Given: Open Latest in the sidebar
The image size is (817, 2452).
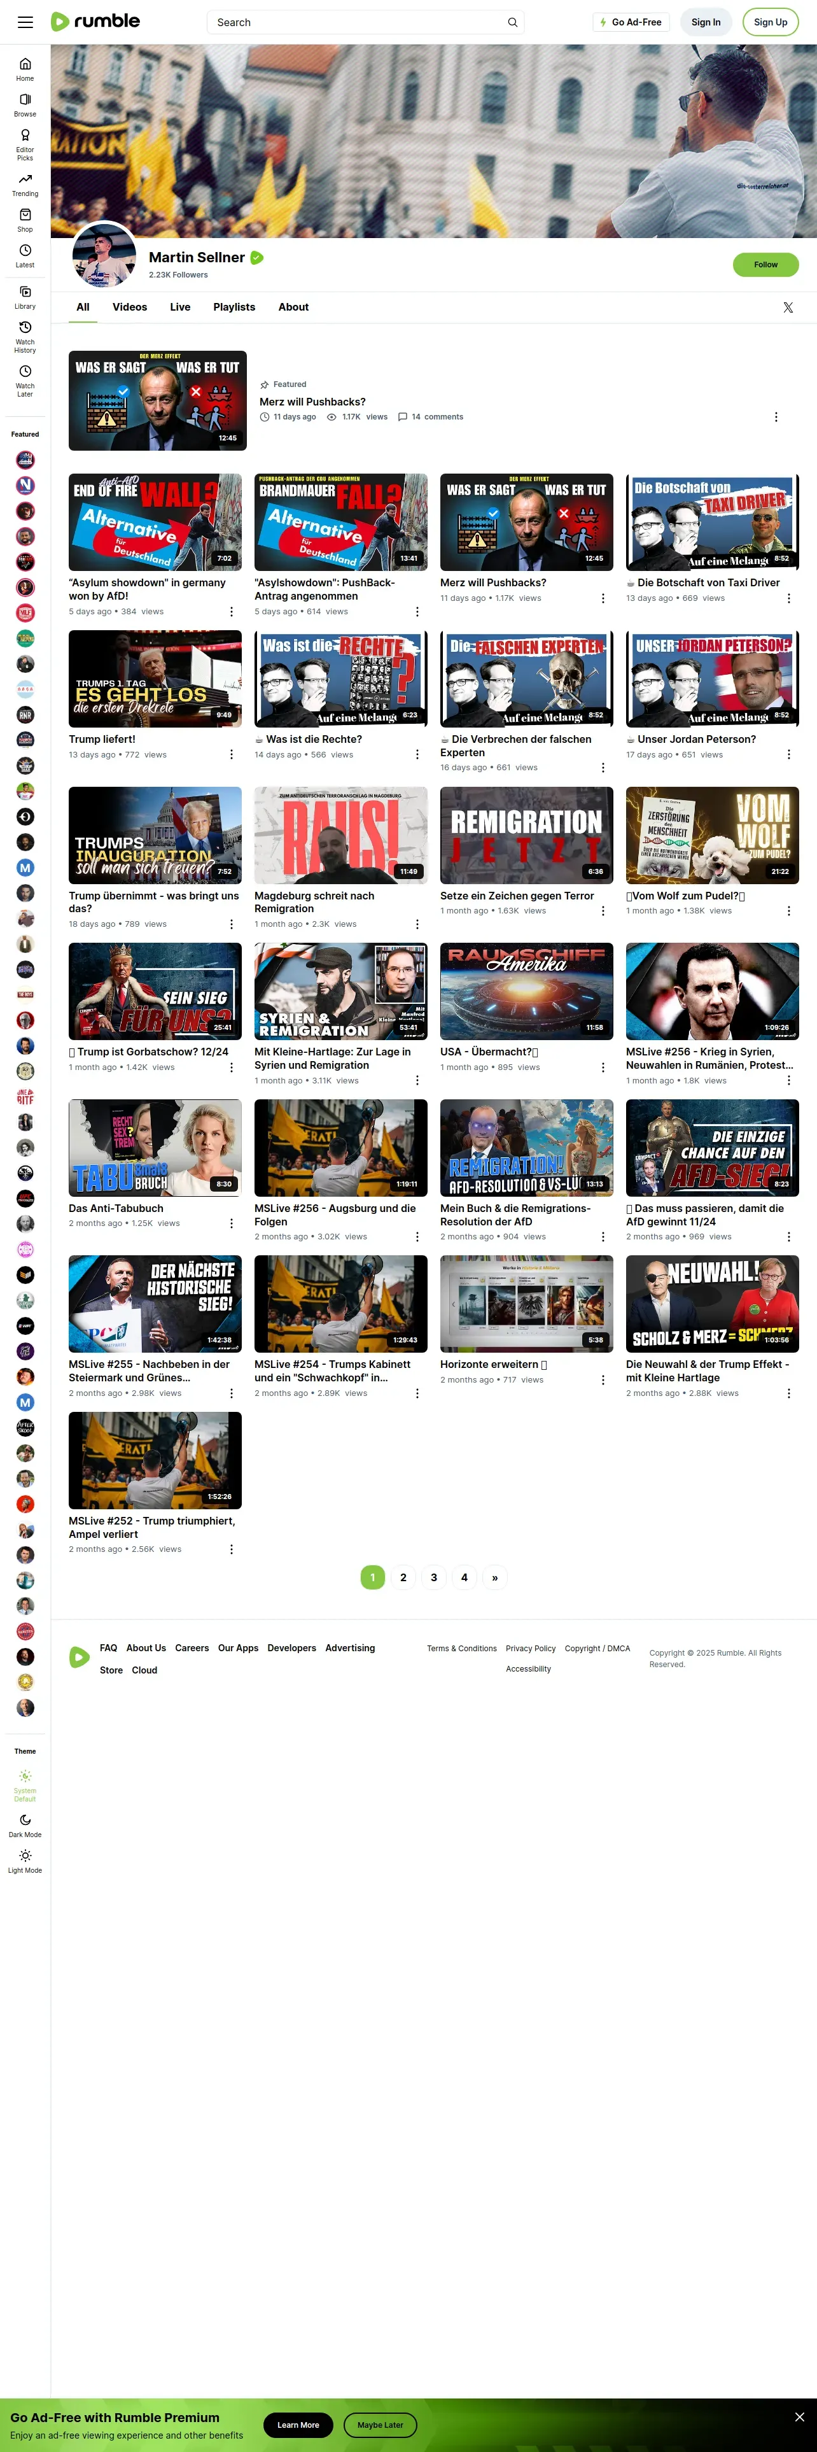Looking at the screenshot, I should tap(25, 256).
